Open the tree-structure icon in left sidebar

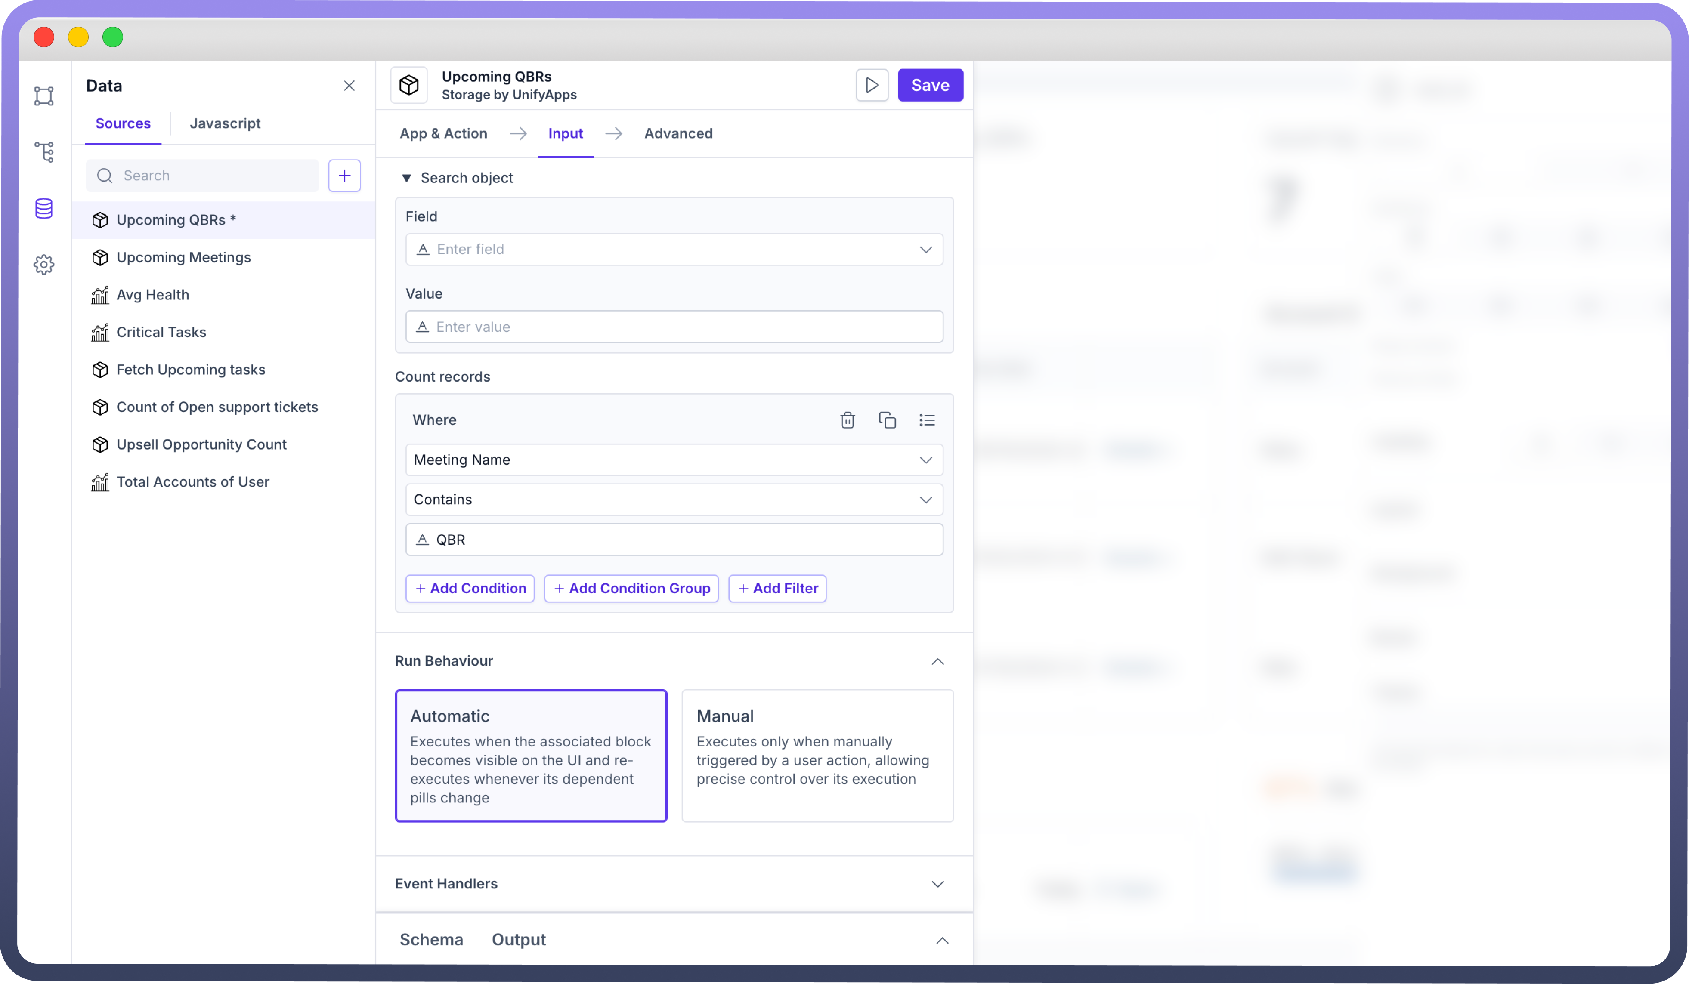point(44,152)
